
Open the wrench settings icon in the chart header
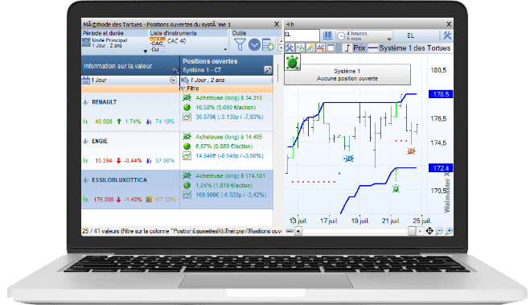(447, 35)
